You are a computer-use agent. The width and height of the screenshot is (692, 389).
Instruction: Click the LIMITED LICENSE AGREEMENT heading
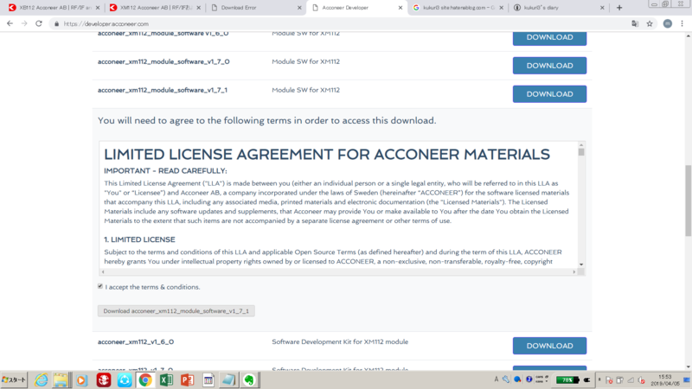[327, 155]
